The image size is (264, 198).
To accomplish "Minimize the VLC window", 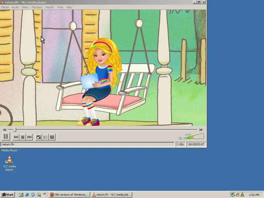I will tap(195, 2).
